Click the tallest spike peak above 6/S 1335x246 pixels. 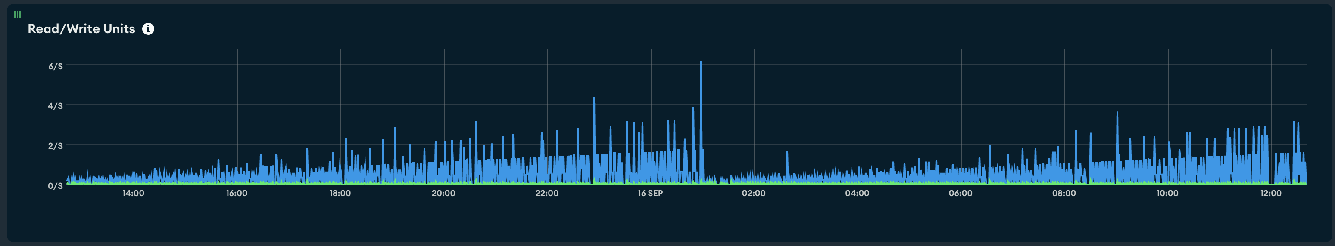coord(701,62)
